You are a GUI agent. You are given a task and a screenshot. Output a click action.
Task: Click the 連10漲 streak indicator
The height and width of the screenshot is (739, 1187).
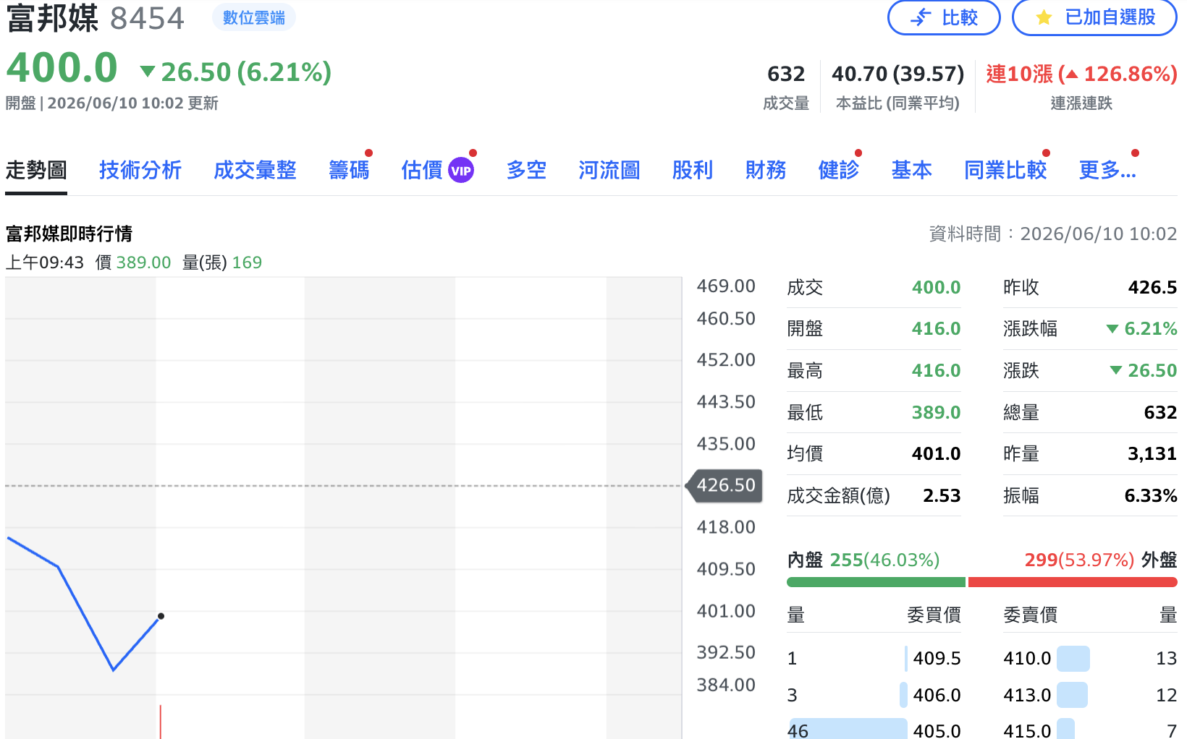1081,74
